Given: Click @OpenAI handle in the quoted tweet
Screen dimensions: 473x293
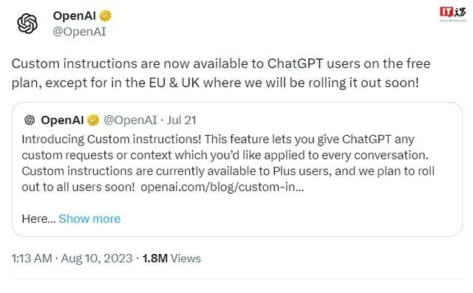Looking at the screenshot, I should click(x=130, y=120).
